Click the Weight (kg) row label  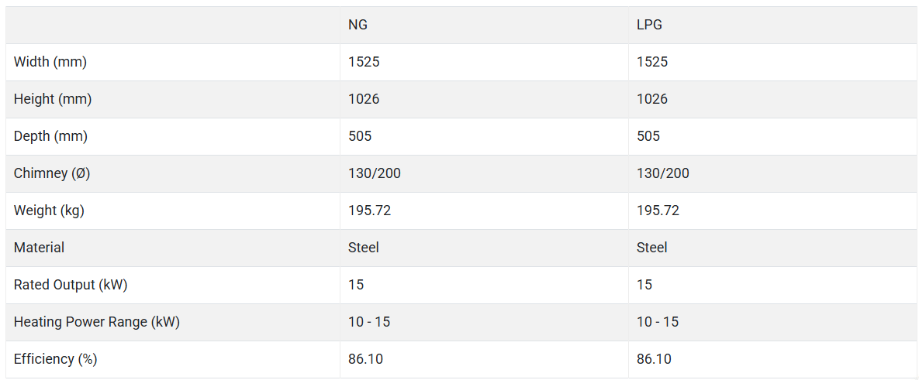49,211
